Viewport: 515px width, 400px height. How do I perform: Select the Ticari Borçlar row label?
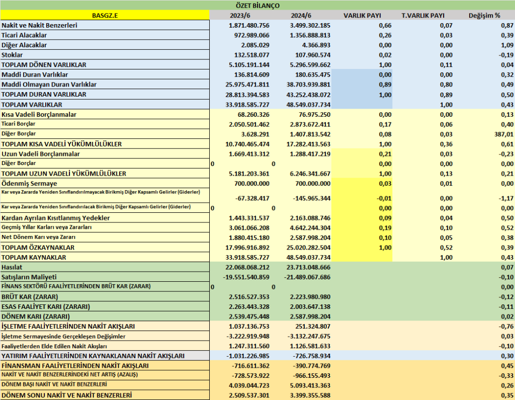[19, 124]
